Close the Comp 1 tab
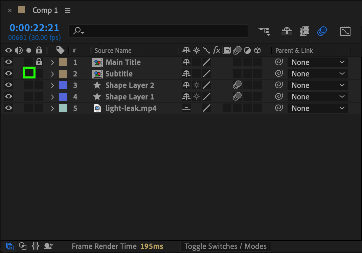Image resolution: width=362 pixels, height=253 pixels. [x=10, y=10]
